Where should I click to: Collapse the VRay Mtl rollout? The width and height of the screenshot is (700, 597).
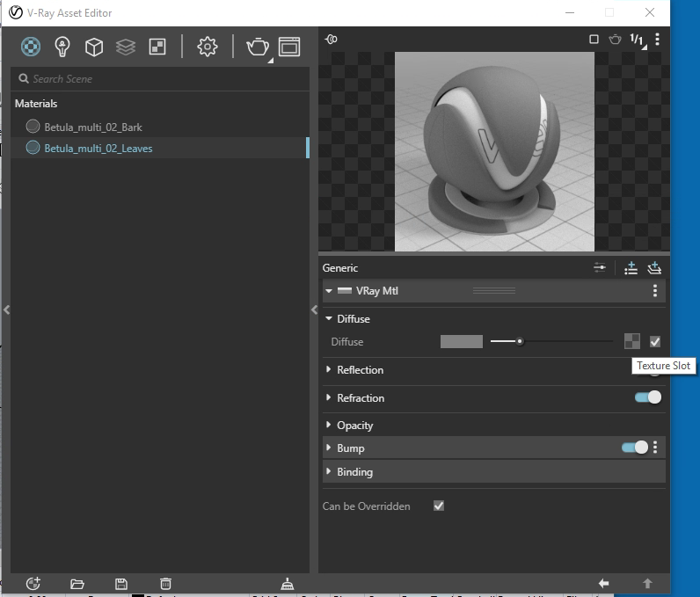pyautogui.click(x=329, y=291)
